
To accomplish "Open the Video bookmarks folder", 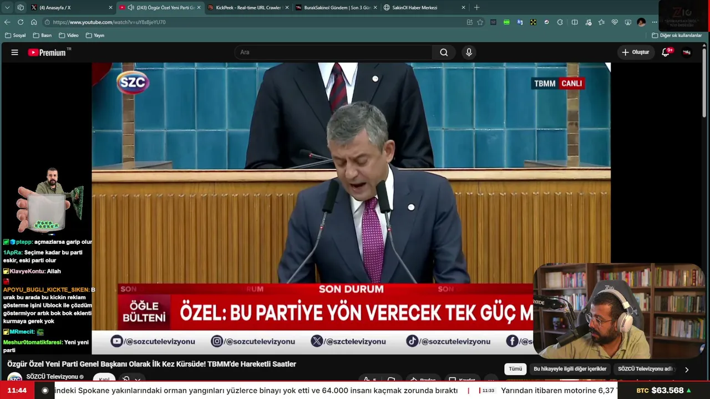I will pyautogui.click(x=69, y=35).
